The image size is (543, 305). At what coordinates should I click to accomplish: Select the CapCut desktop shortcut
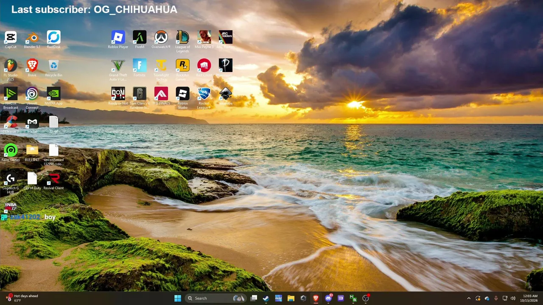pyautogui.click(x=11, y=39)
